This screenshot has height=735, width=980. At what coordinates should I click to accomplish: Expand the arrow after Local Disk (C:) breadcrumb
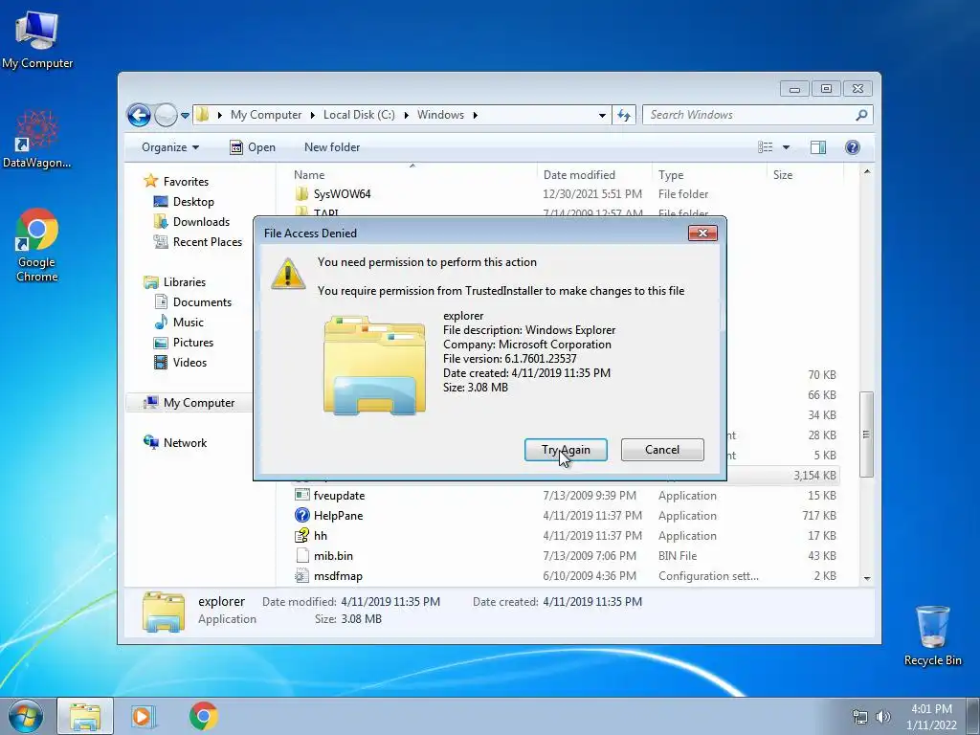pyautogui.click(x=406, y=115)
